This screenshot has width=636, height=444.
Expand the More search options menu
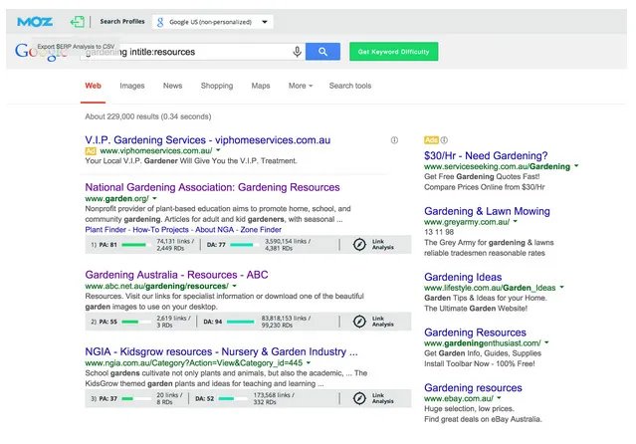(300, 87)
